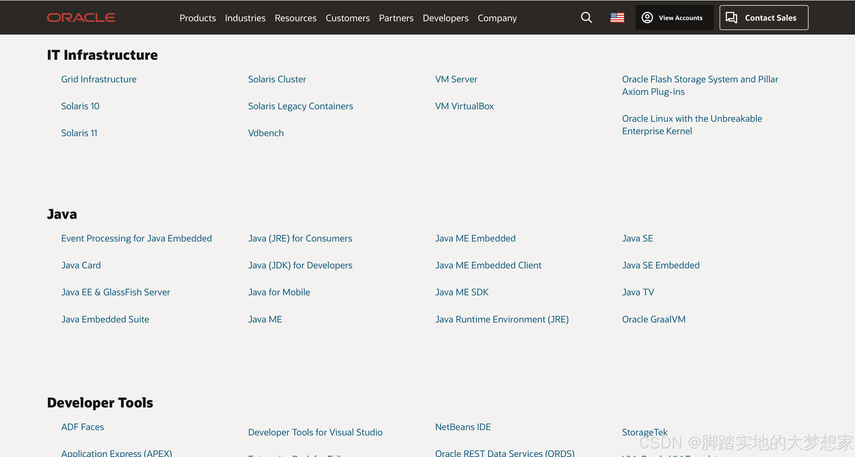Screen dimensions: 855x457
Task: Open the Grid Infrastructure link
Action: (99, 79)
